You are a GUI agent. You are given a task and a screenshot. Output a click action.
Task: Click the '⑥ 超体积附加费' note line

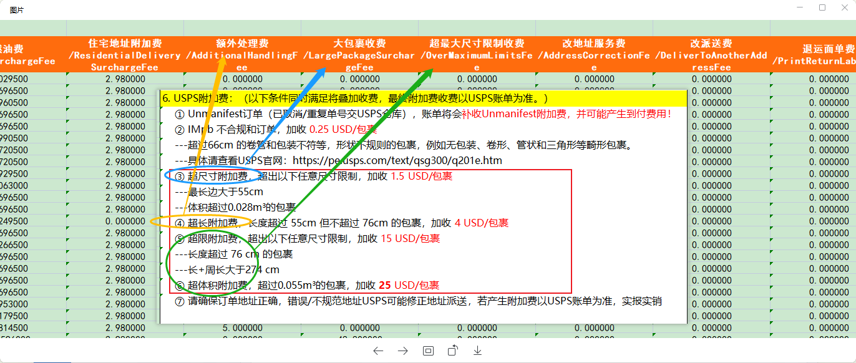point(306,286)
